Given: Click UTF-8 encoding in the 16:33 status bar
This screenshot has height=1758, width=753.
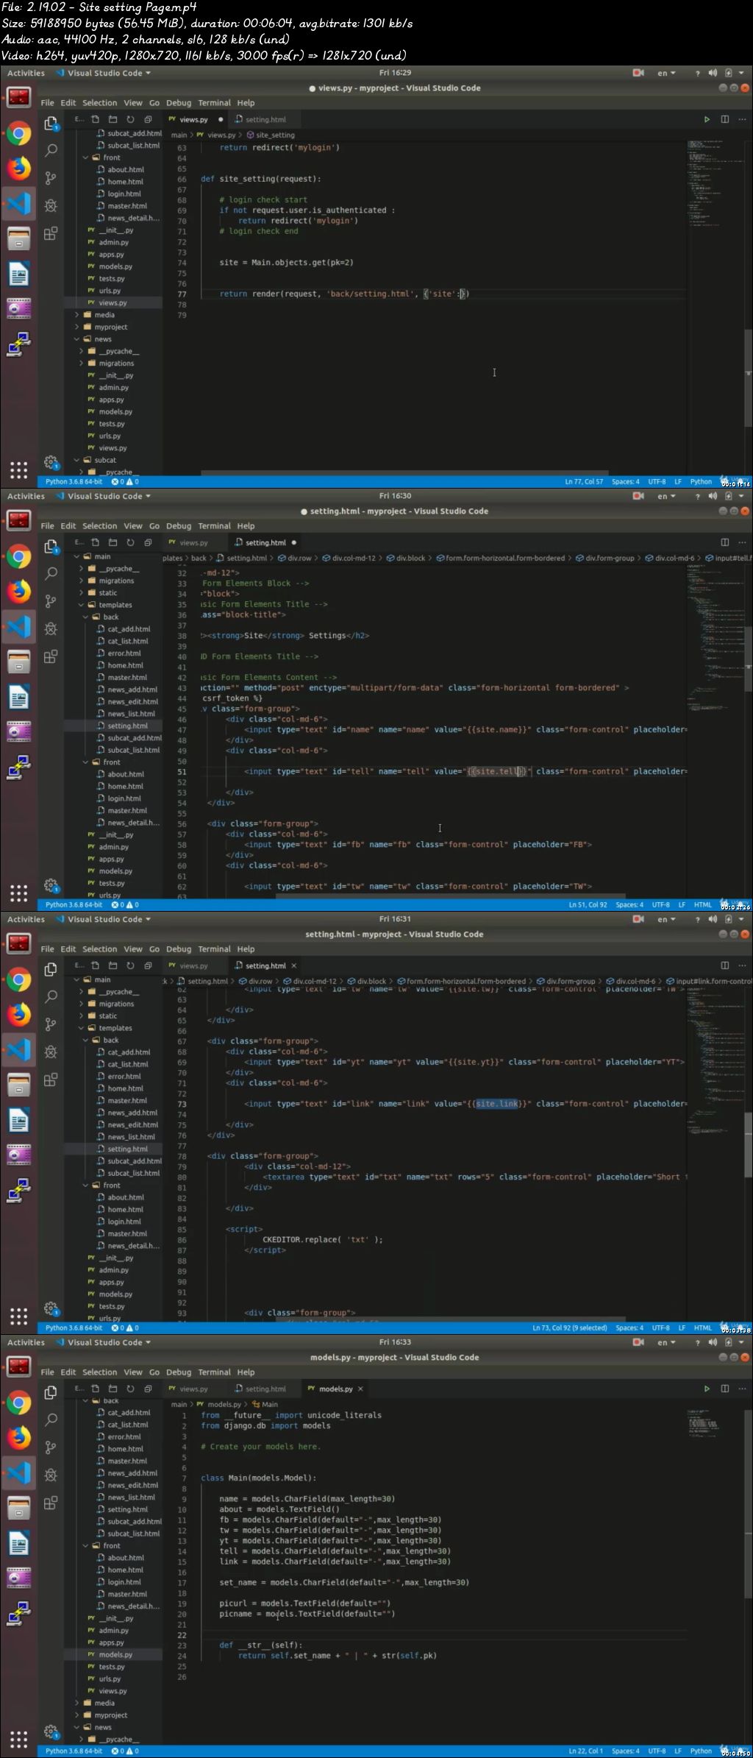Looking at the screenshot, I should point(657,1751).
